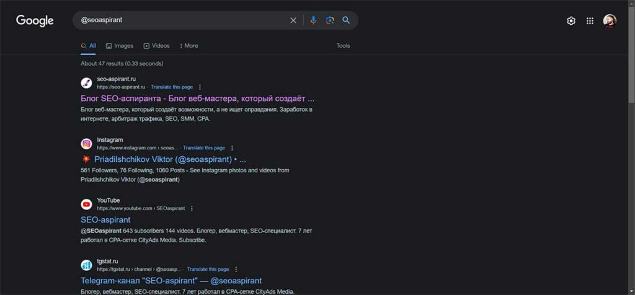
Task: Click the Google logo
Action: tap(35, 20)
